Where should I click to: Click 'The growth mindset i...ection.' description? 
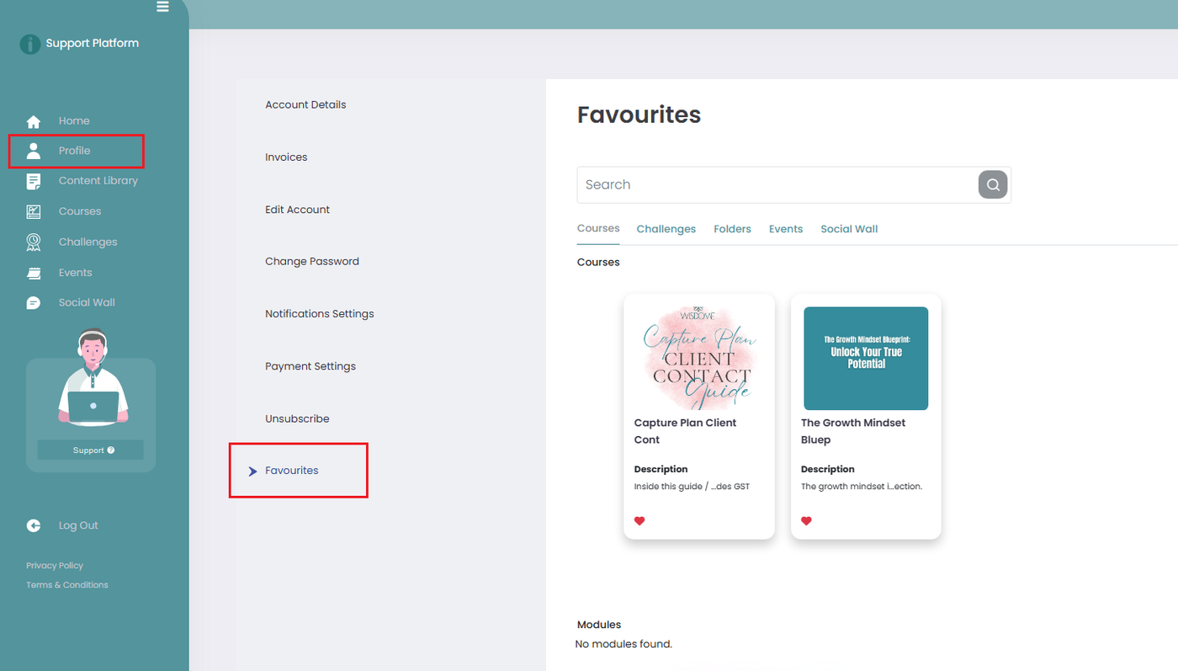[862, 487]
